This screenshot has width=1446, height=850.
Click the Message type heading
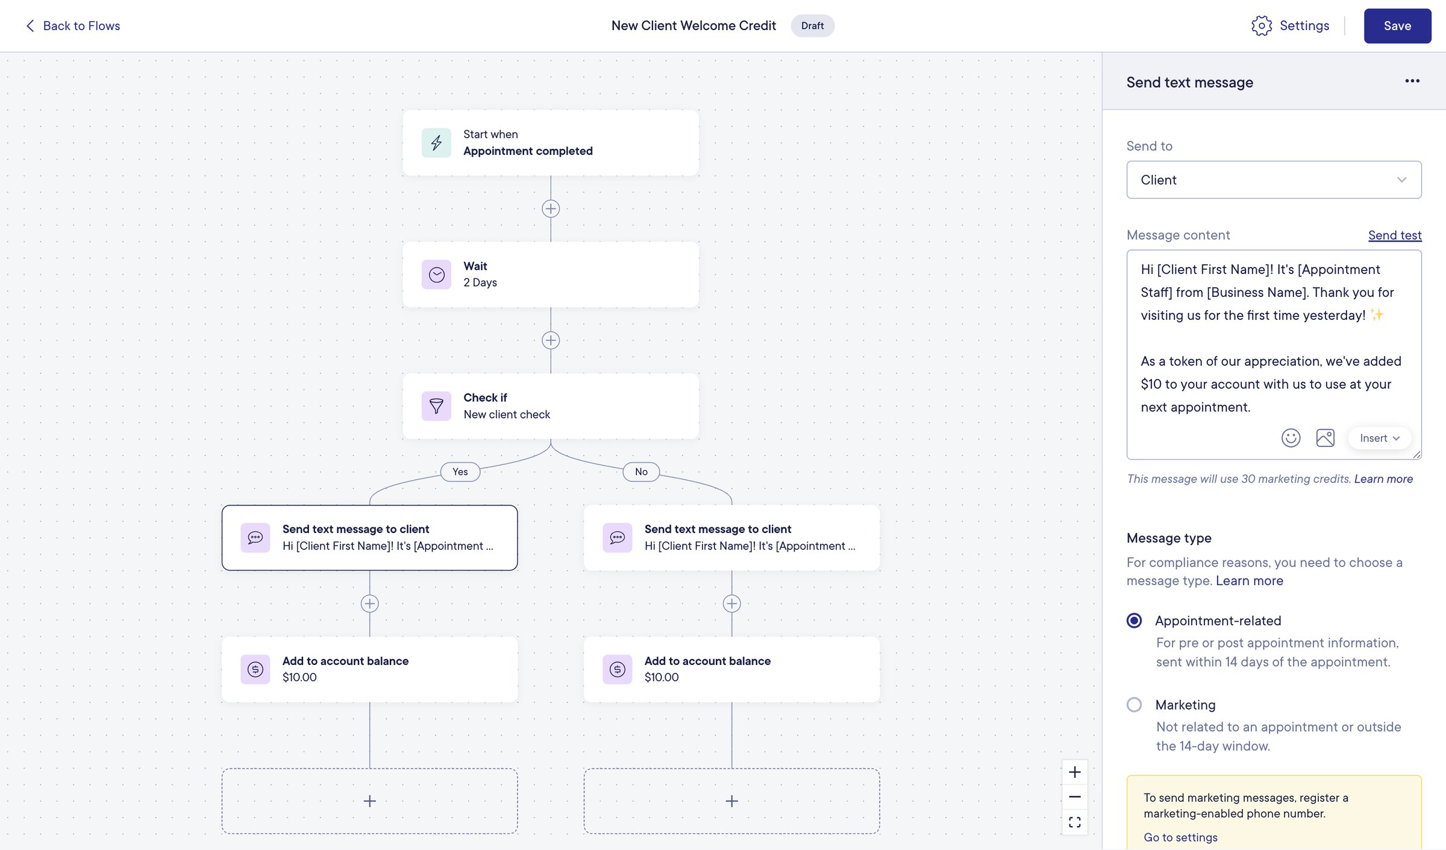point(1169,538)
